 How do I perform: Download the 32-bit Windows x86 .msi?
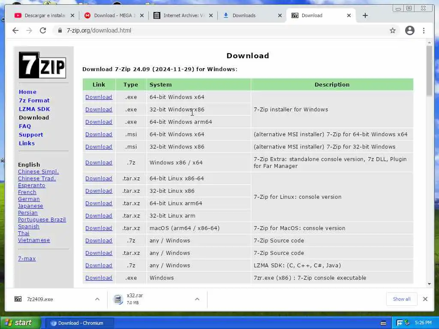pos(99,147)
